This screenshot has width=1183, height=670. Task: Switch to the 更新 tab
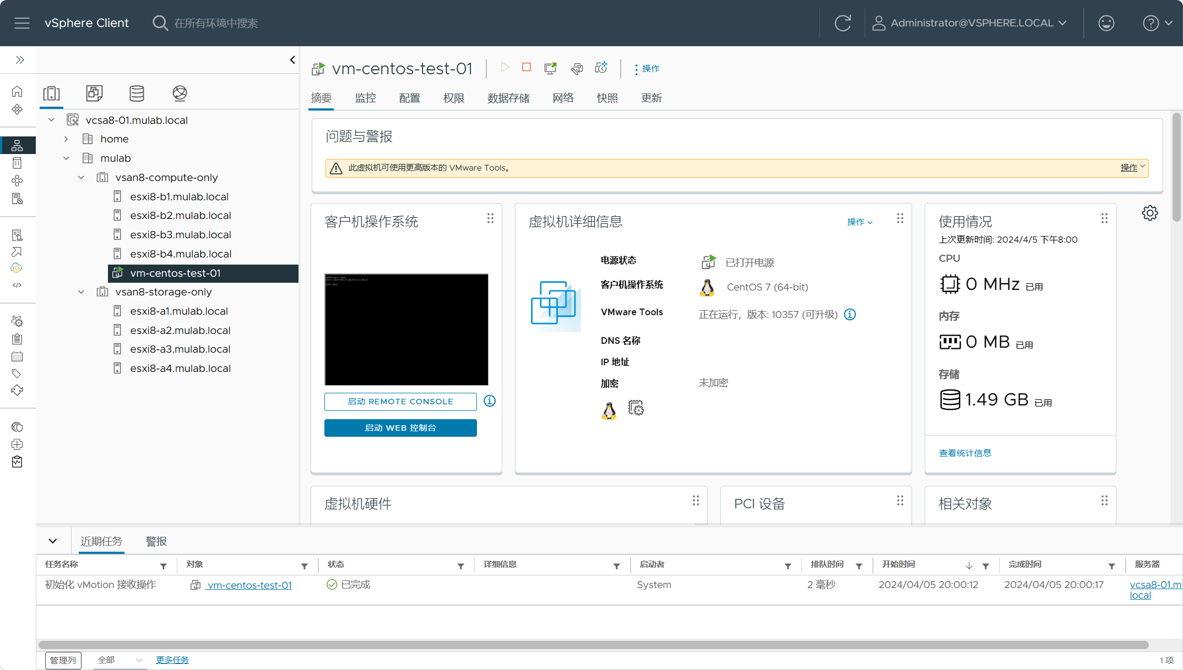pos(652,98)
